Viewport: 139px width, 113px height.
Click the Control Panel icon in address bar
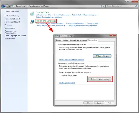point(12,6)
